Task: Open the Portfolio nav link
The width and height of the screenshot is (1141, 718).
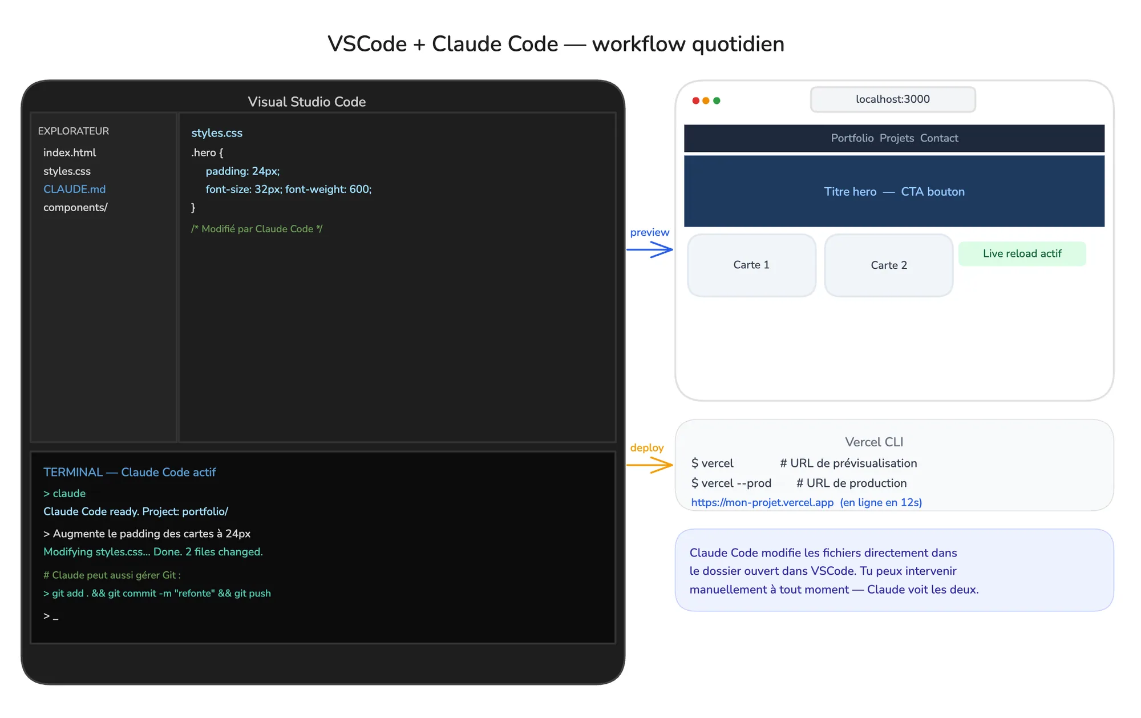Action: [x=852, y=138]
